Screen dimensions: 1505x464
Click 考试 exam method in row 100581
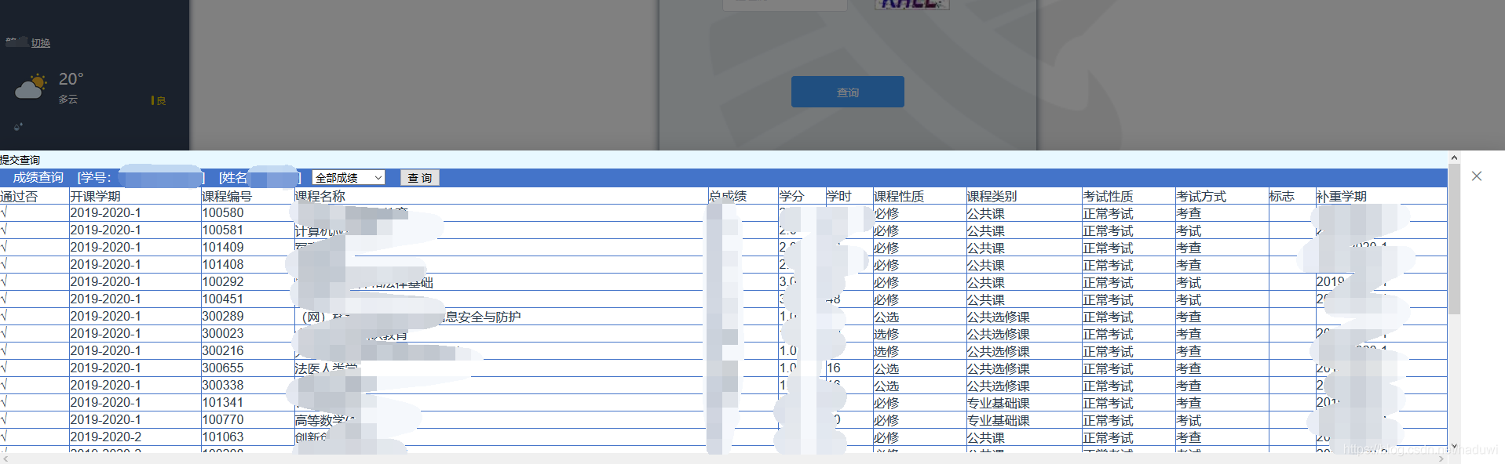(x=1189, y=231)
